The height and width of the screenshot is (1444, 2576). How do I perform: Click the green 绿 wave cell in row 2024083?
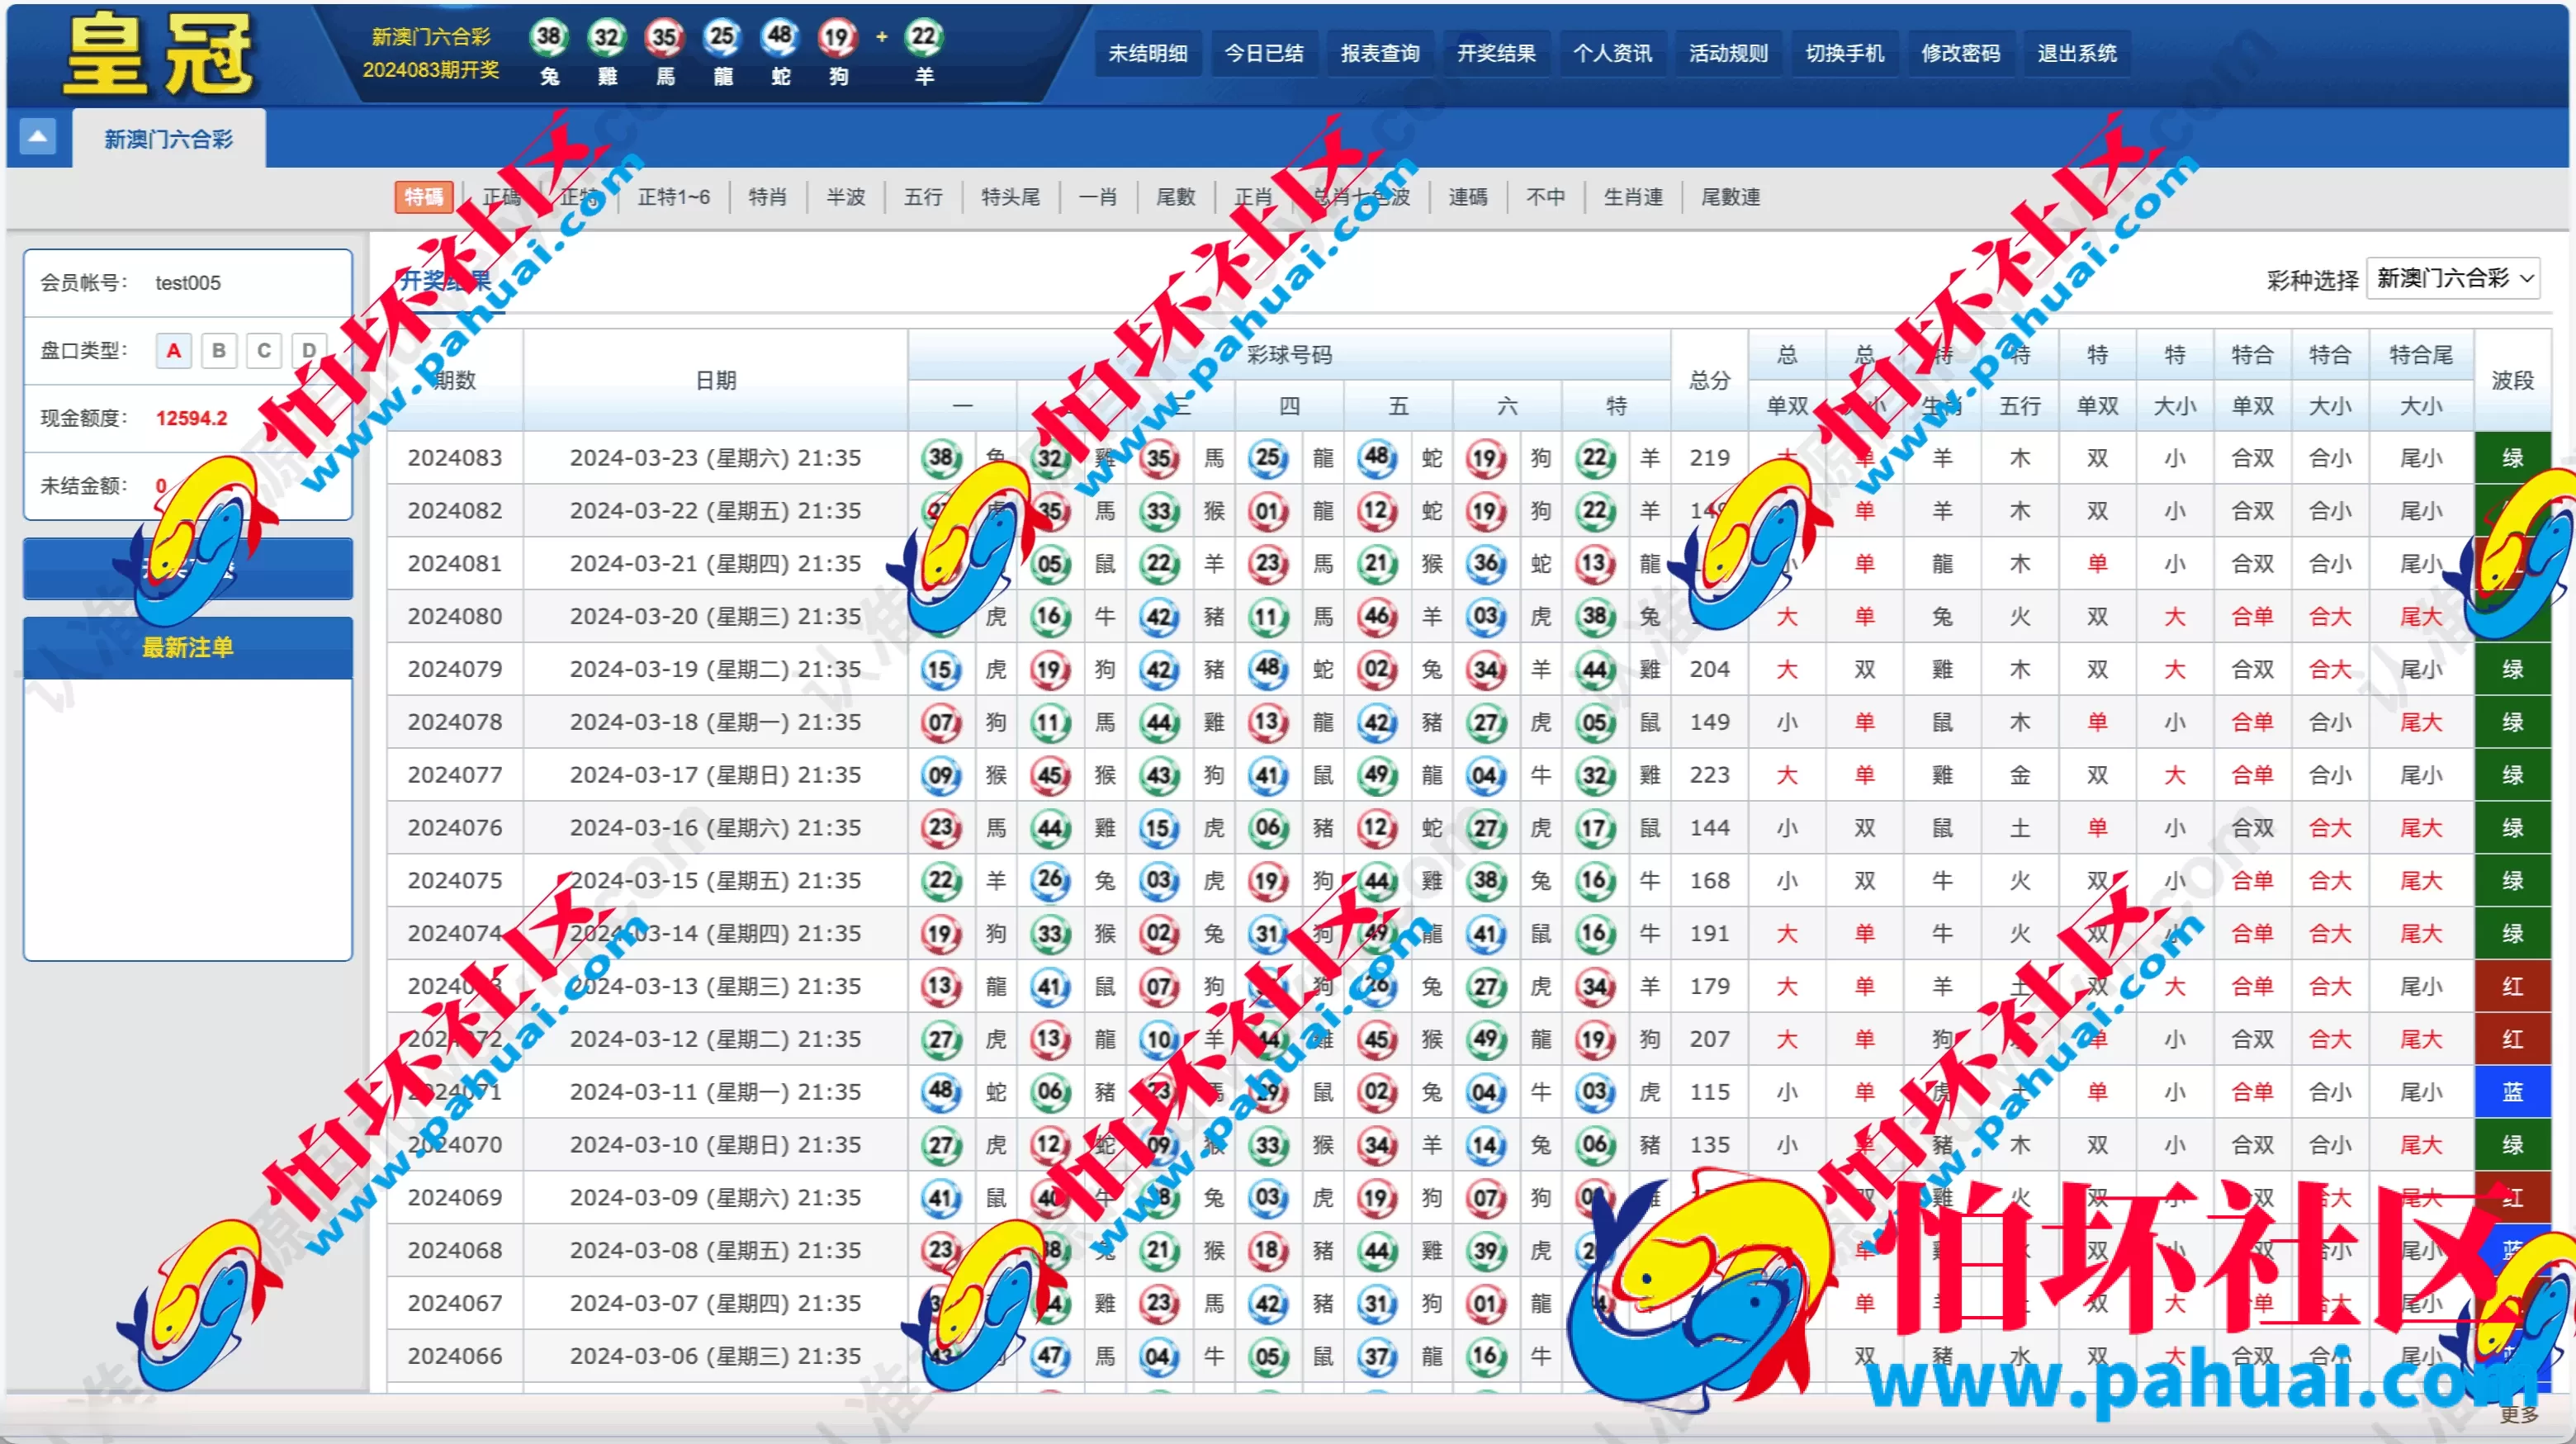(2512, 458)
